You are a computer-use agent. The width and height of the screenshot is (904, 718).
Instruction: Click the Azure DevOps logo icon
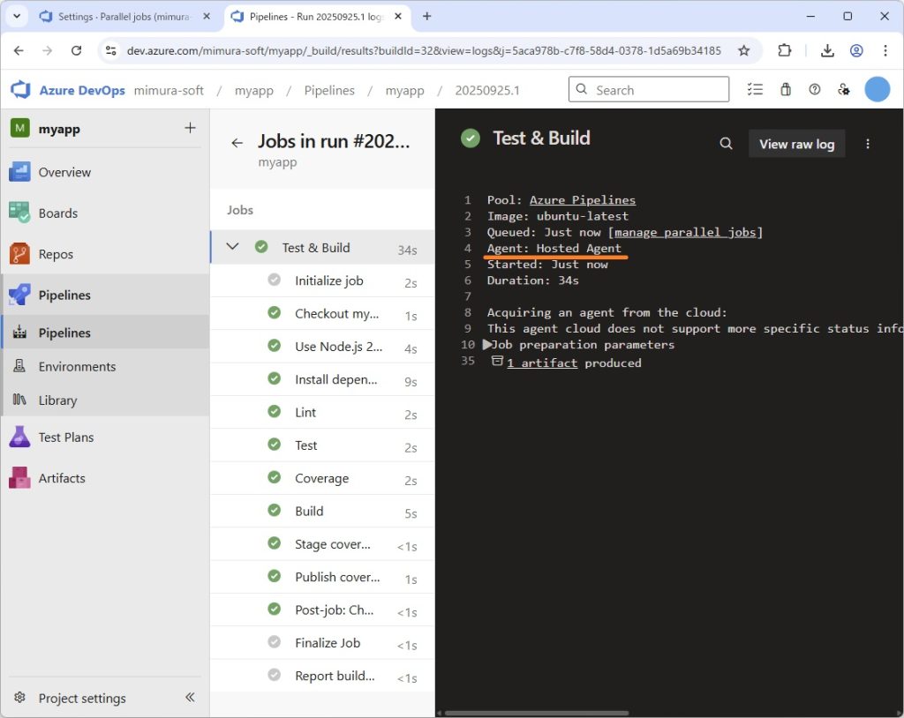coord(19,90)
